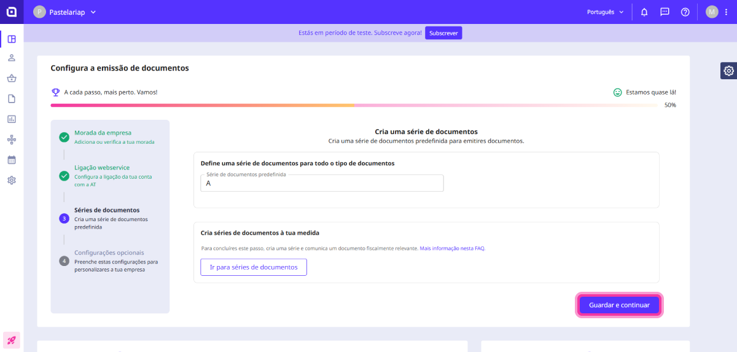
Task: Open the settings gear icon in sidebar
Action: (x=12, y=180)
